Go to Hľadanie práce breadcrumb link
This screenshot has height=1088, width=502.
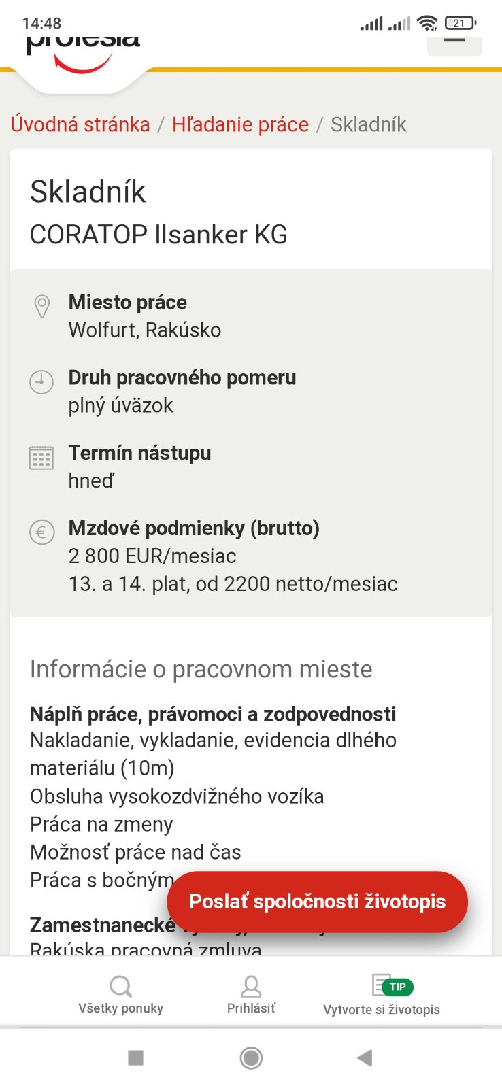tap(240, 124)
